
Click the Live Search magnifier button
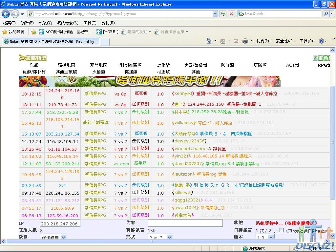click(x=326, y=14)
